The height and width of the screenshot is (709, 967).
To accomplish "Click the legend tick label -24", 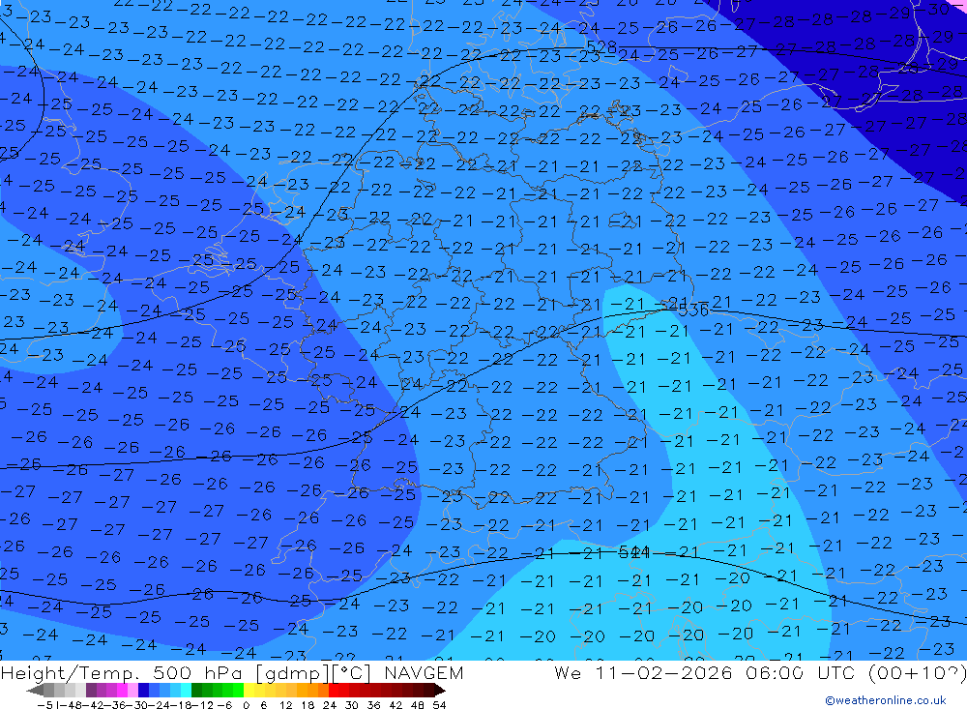I will coord(159,705).
